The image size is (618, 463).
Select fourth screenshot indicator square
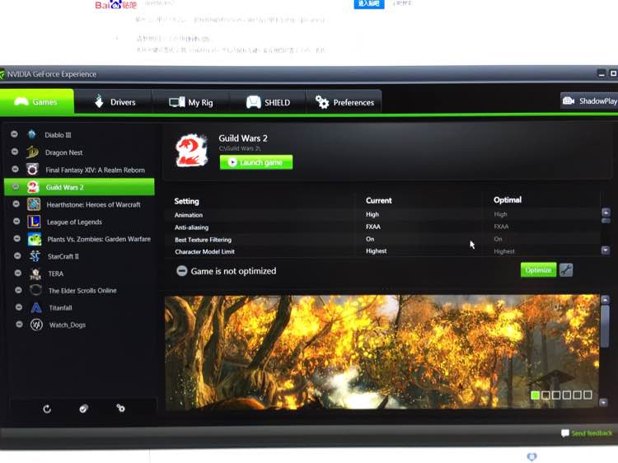567,395
